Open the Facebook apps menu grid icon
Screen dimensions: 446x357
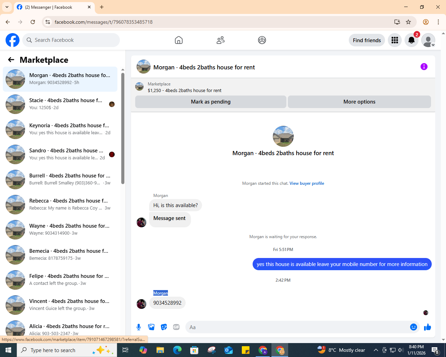395,40
